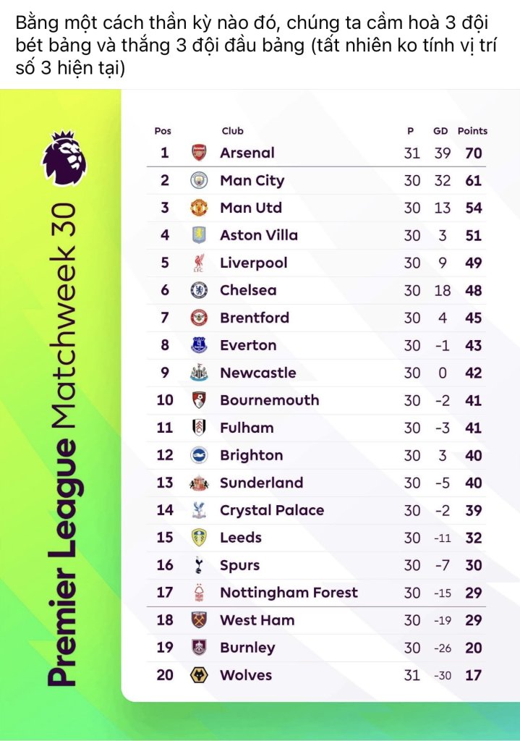Screen dimensions: 520x741
Task: Click the Wolves club badge
Action: [199, 675]
